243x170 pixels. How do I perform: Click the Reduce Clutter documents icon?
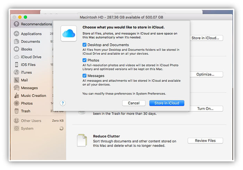[82, 140]
